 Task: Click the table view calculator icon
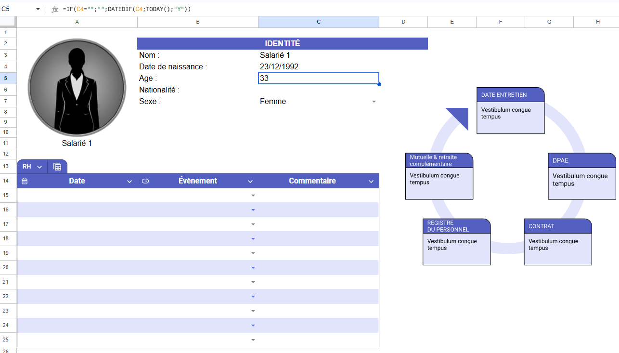point(57,167)
